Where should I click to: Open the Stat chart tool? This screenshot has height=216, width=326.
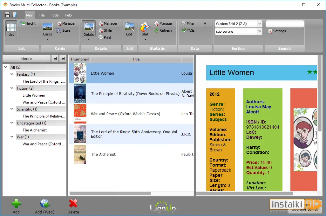pyautogui.click(x=145, y=29)
